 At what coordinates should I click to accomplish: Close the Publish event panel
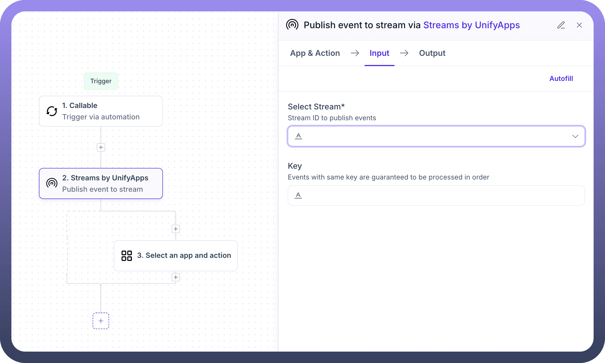[579, 25]
